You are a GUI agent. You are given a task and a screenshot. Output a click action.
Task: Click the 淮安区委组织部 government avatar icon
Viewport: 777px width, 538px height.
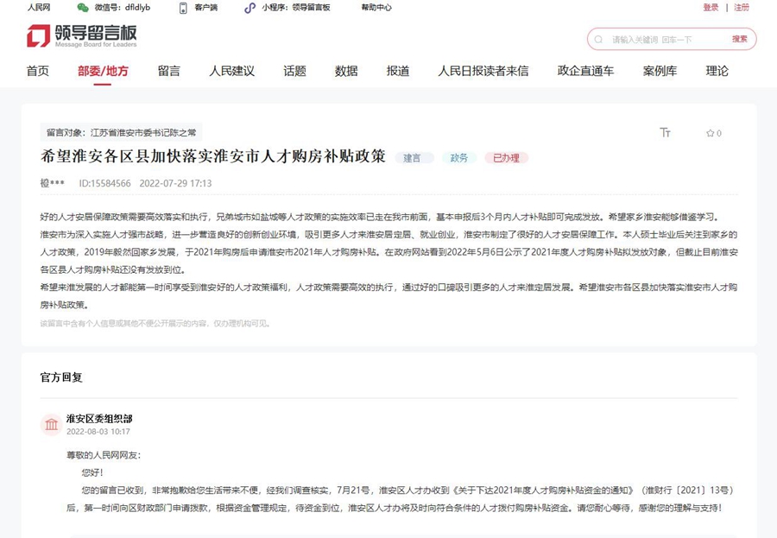tap(51, 424)
